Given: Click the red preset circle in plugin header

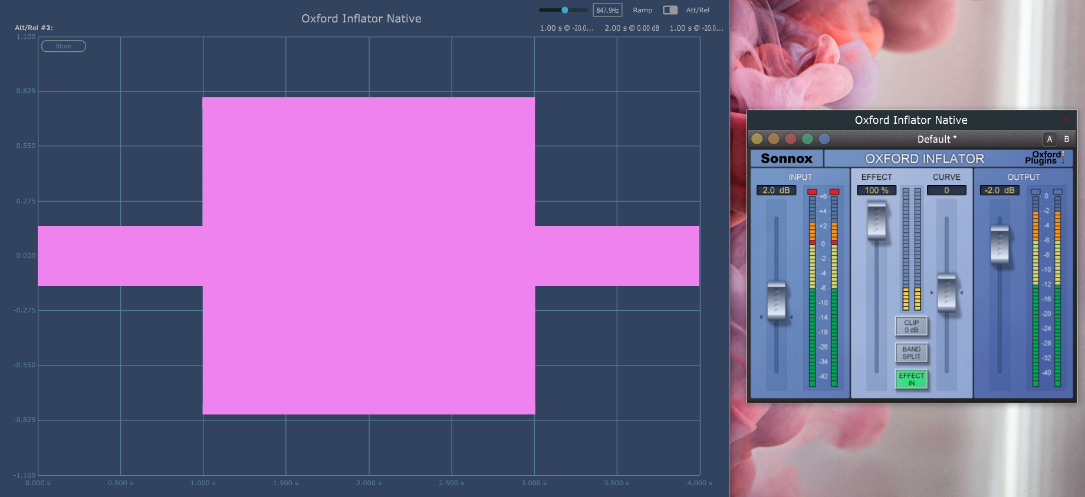Looking at the screenshot, I should (791, 139).
